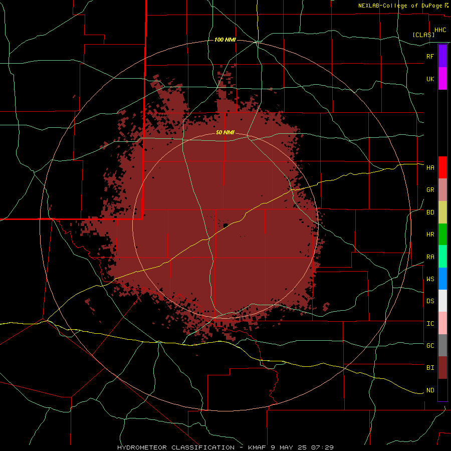This screenshot has width=451, height=451.
Task: Click the HA red legend swatch
Action: (442, 167)
